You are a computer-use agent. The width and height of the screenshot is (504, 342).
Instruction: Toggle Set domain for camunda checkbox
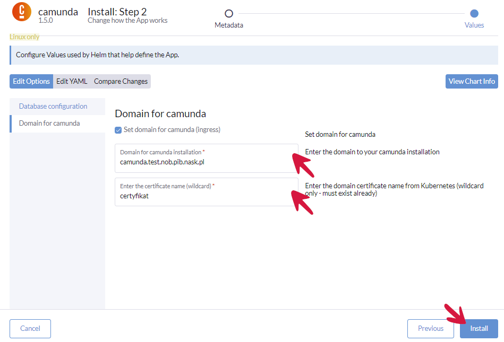[x=118, y=130]
